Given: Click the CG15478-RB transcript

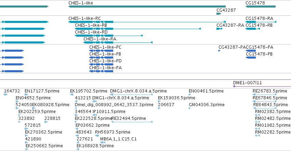Looking at the screenshot, I should click(253, 29).
